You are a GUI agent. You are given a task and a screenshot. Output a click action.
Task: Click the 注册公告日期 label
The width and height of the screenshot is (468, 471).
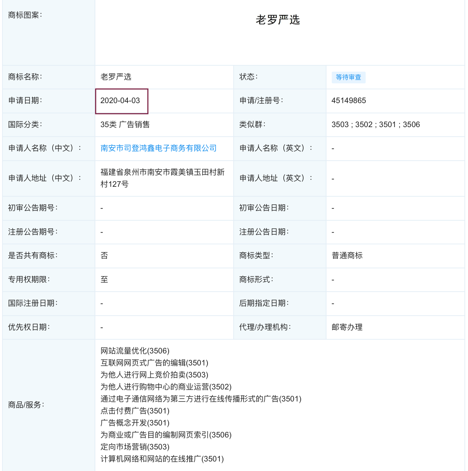pos(264,232)
